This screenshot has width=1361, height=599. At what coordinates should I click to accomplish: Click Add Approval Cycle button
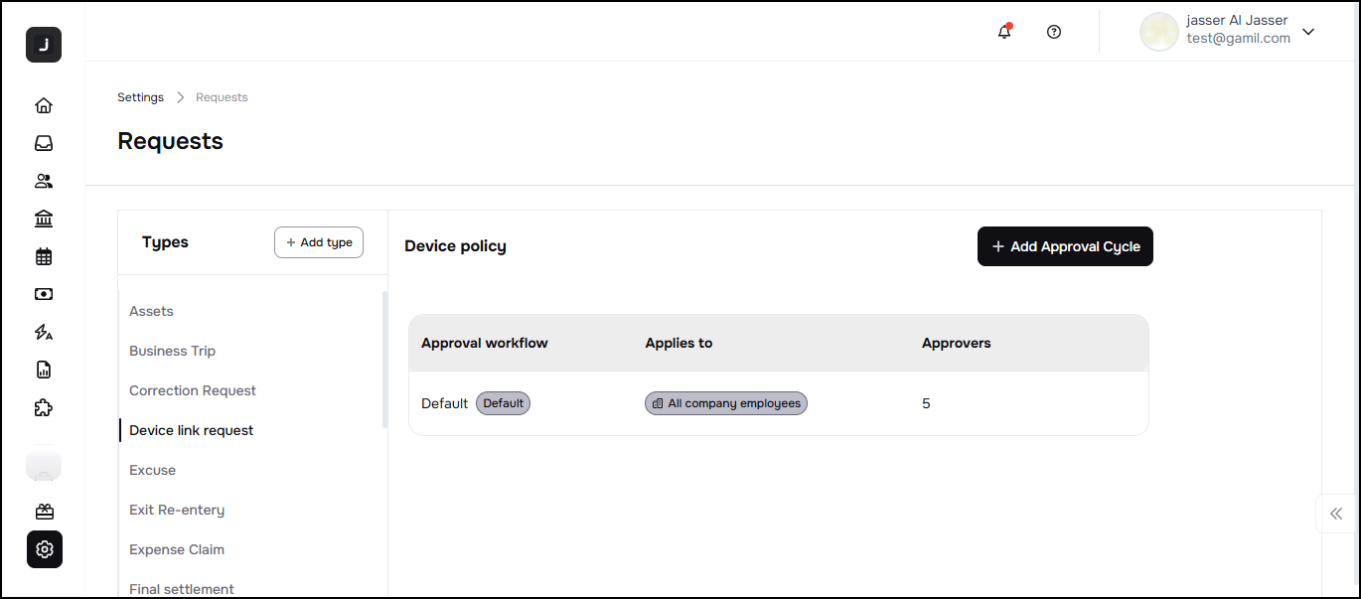(1065, 246)
